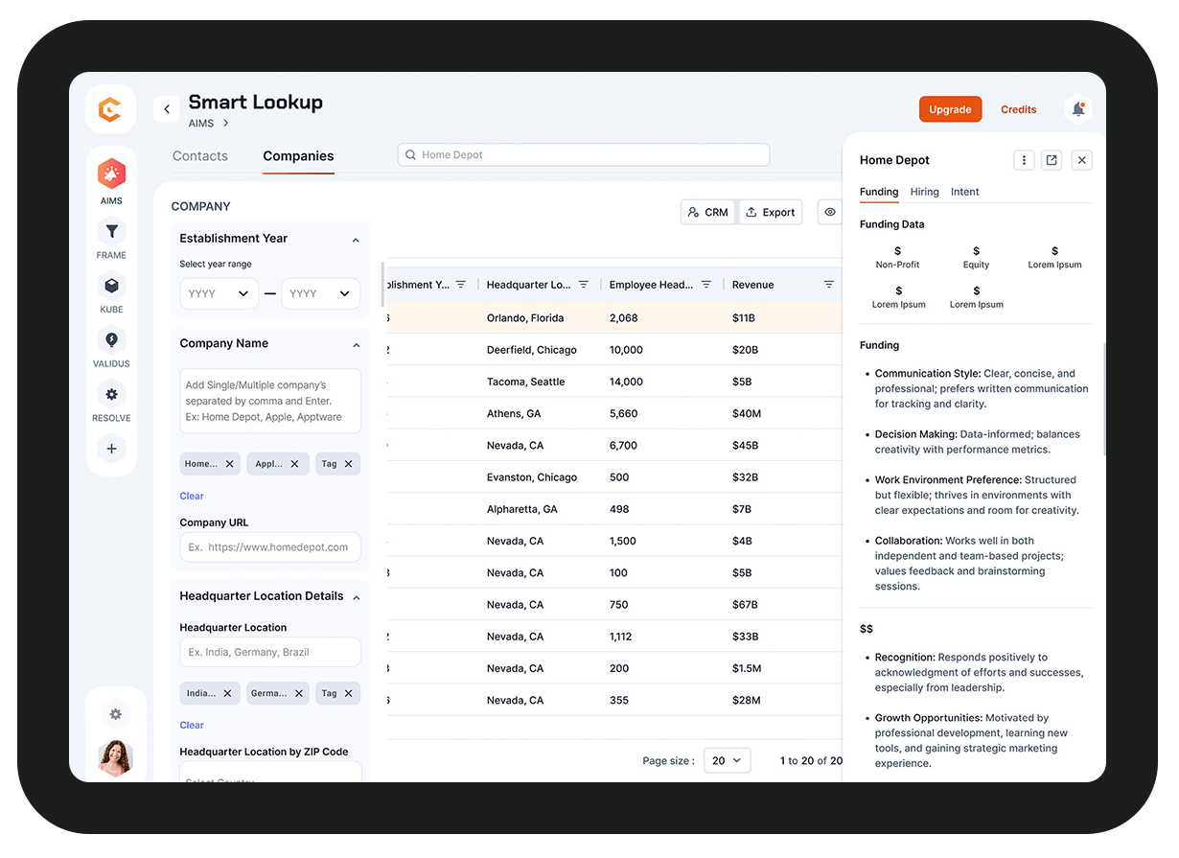Open the AIMS module in sidebar

111,175
